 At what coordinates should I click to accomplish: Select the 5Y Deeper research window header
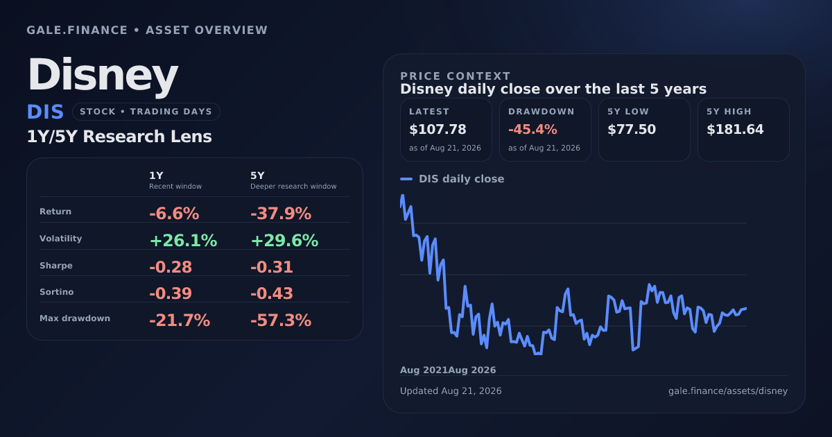coord(293,180)
